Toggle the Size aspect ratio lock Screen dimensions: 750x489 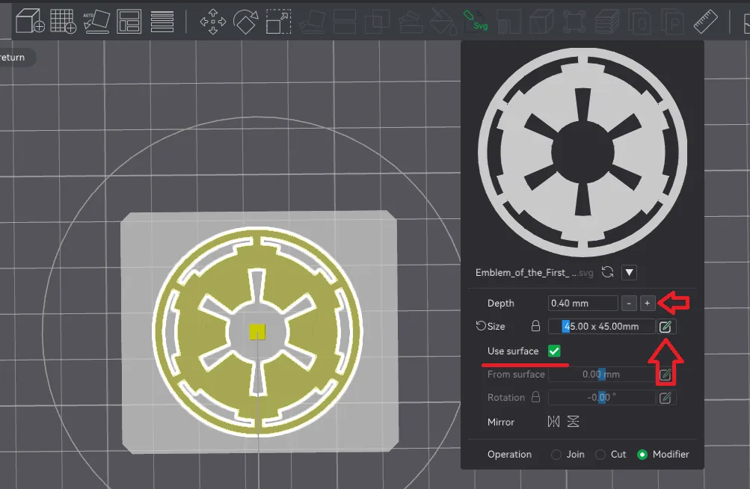click(535, 326)
